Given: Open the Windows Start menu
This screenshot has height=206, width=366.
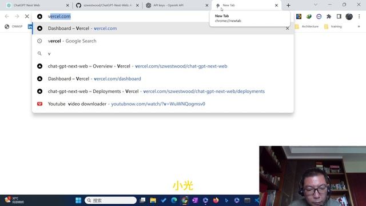Looking at the screenshot, I should point(78,200).
